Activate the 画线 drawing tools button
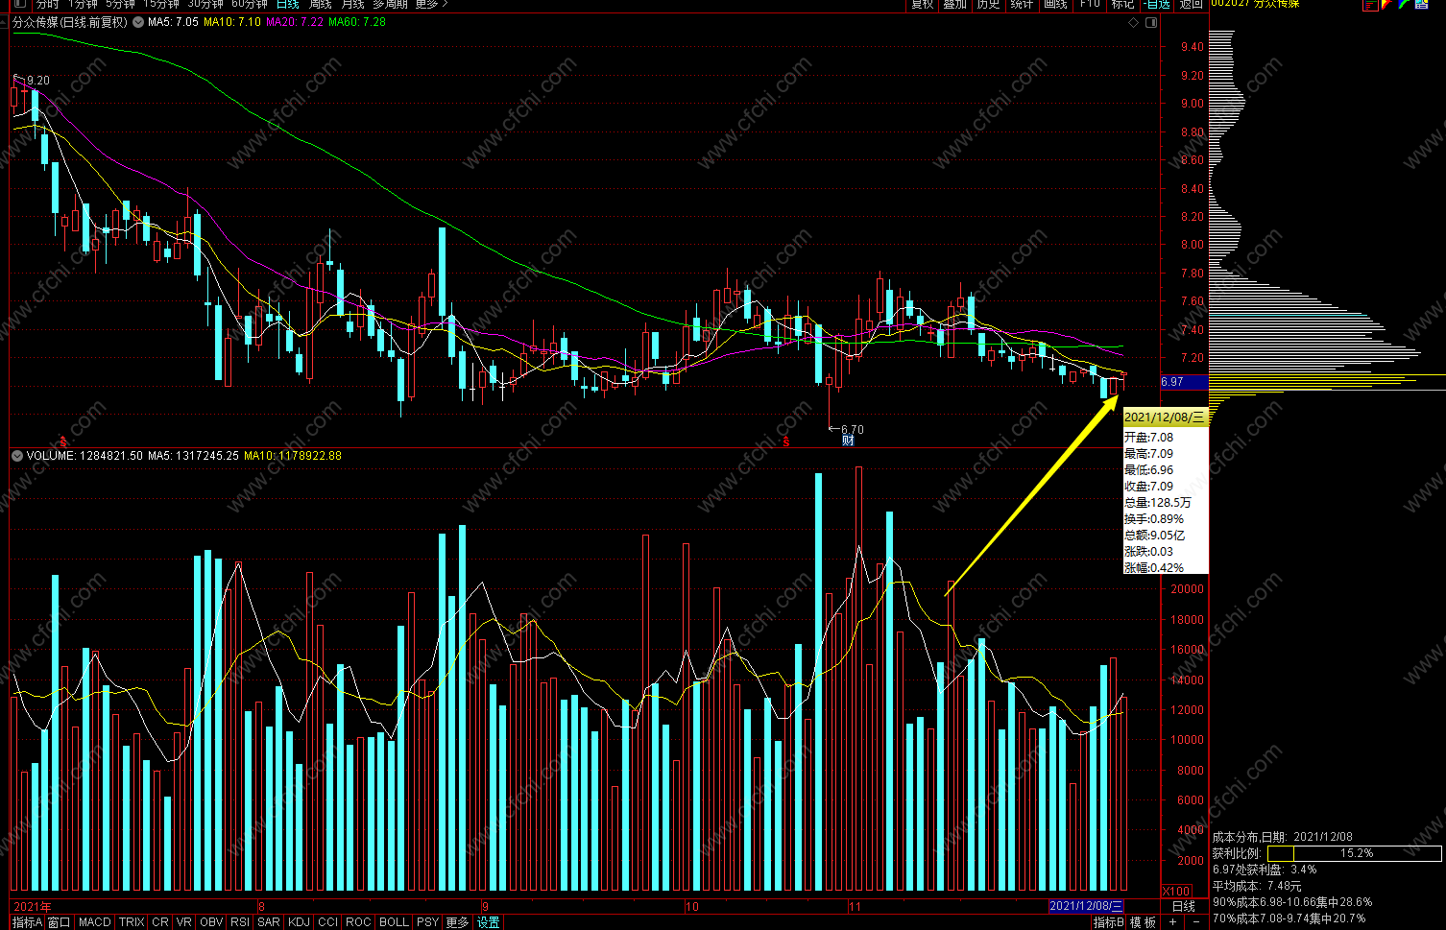The image size is (1446, 930). (x=1055, y=4)
